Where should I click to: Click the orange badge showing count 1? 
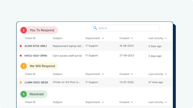pos(24,66)
